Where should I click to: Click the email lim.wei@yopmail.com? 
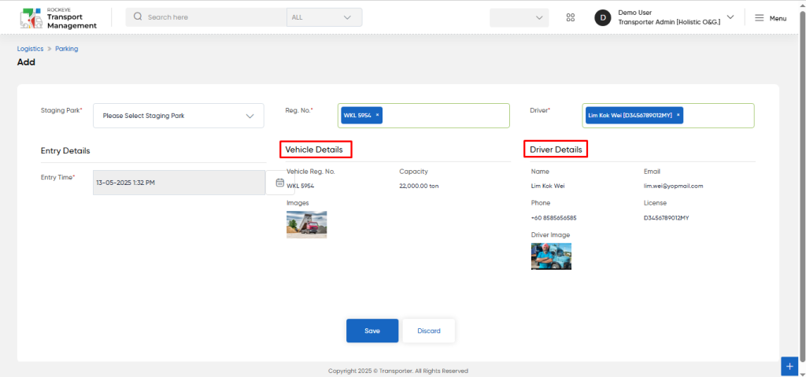click(x=674, y=187)
